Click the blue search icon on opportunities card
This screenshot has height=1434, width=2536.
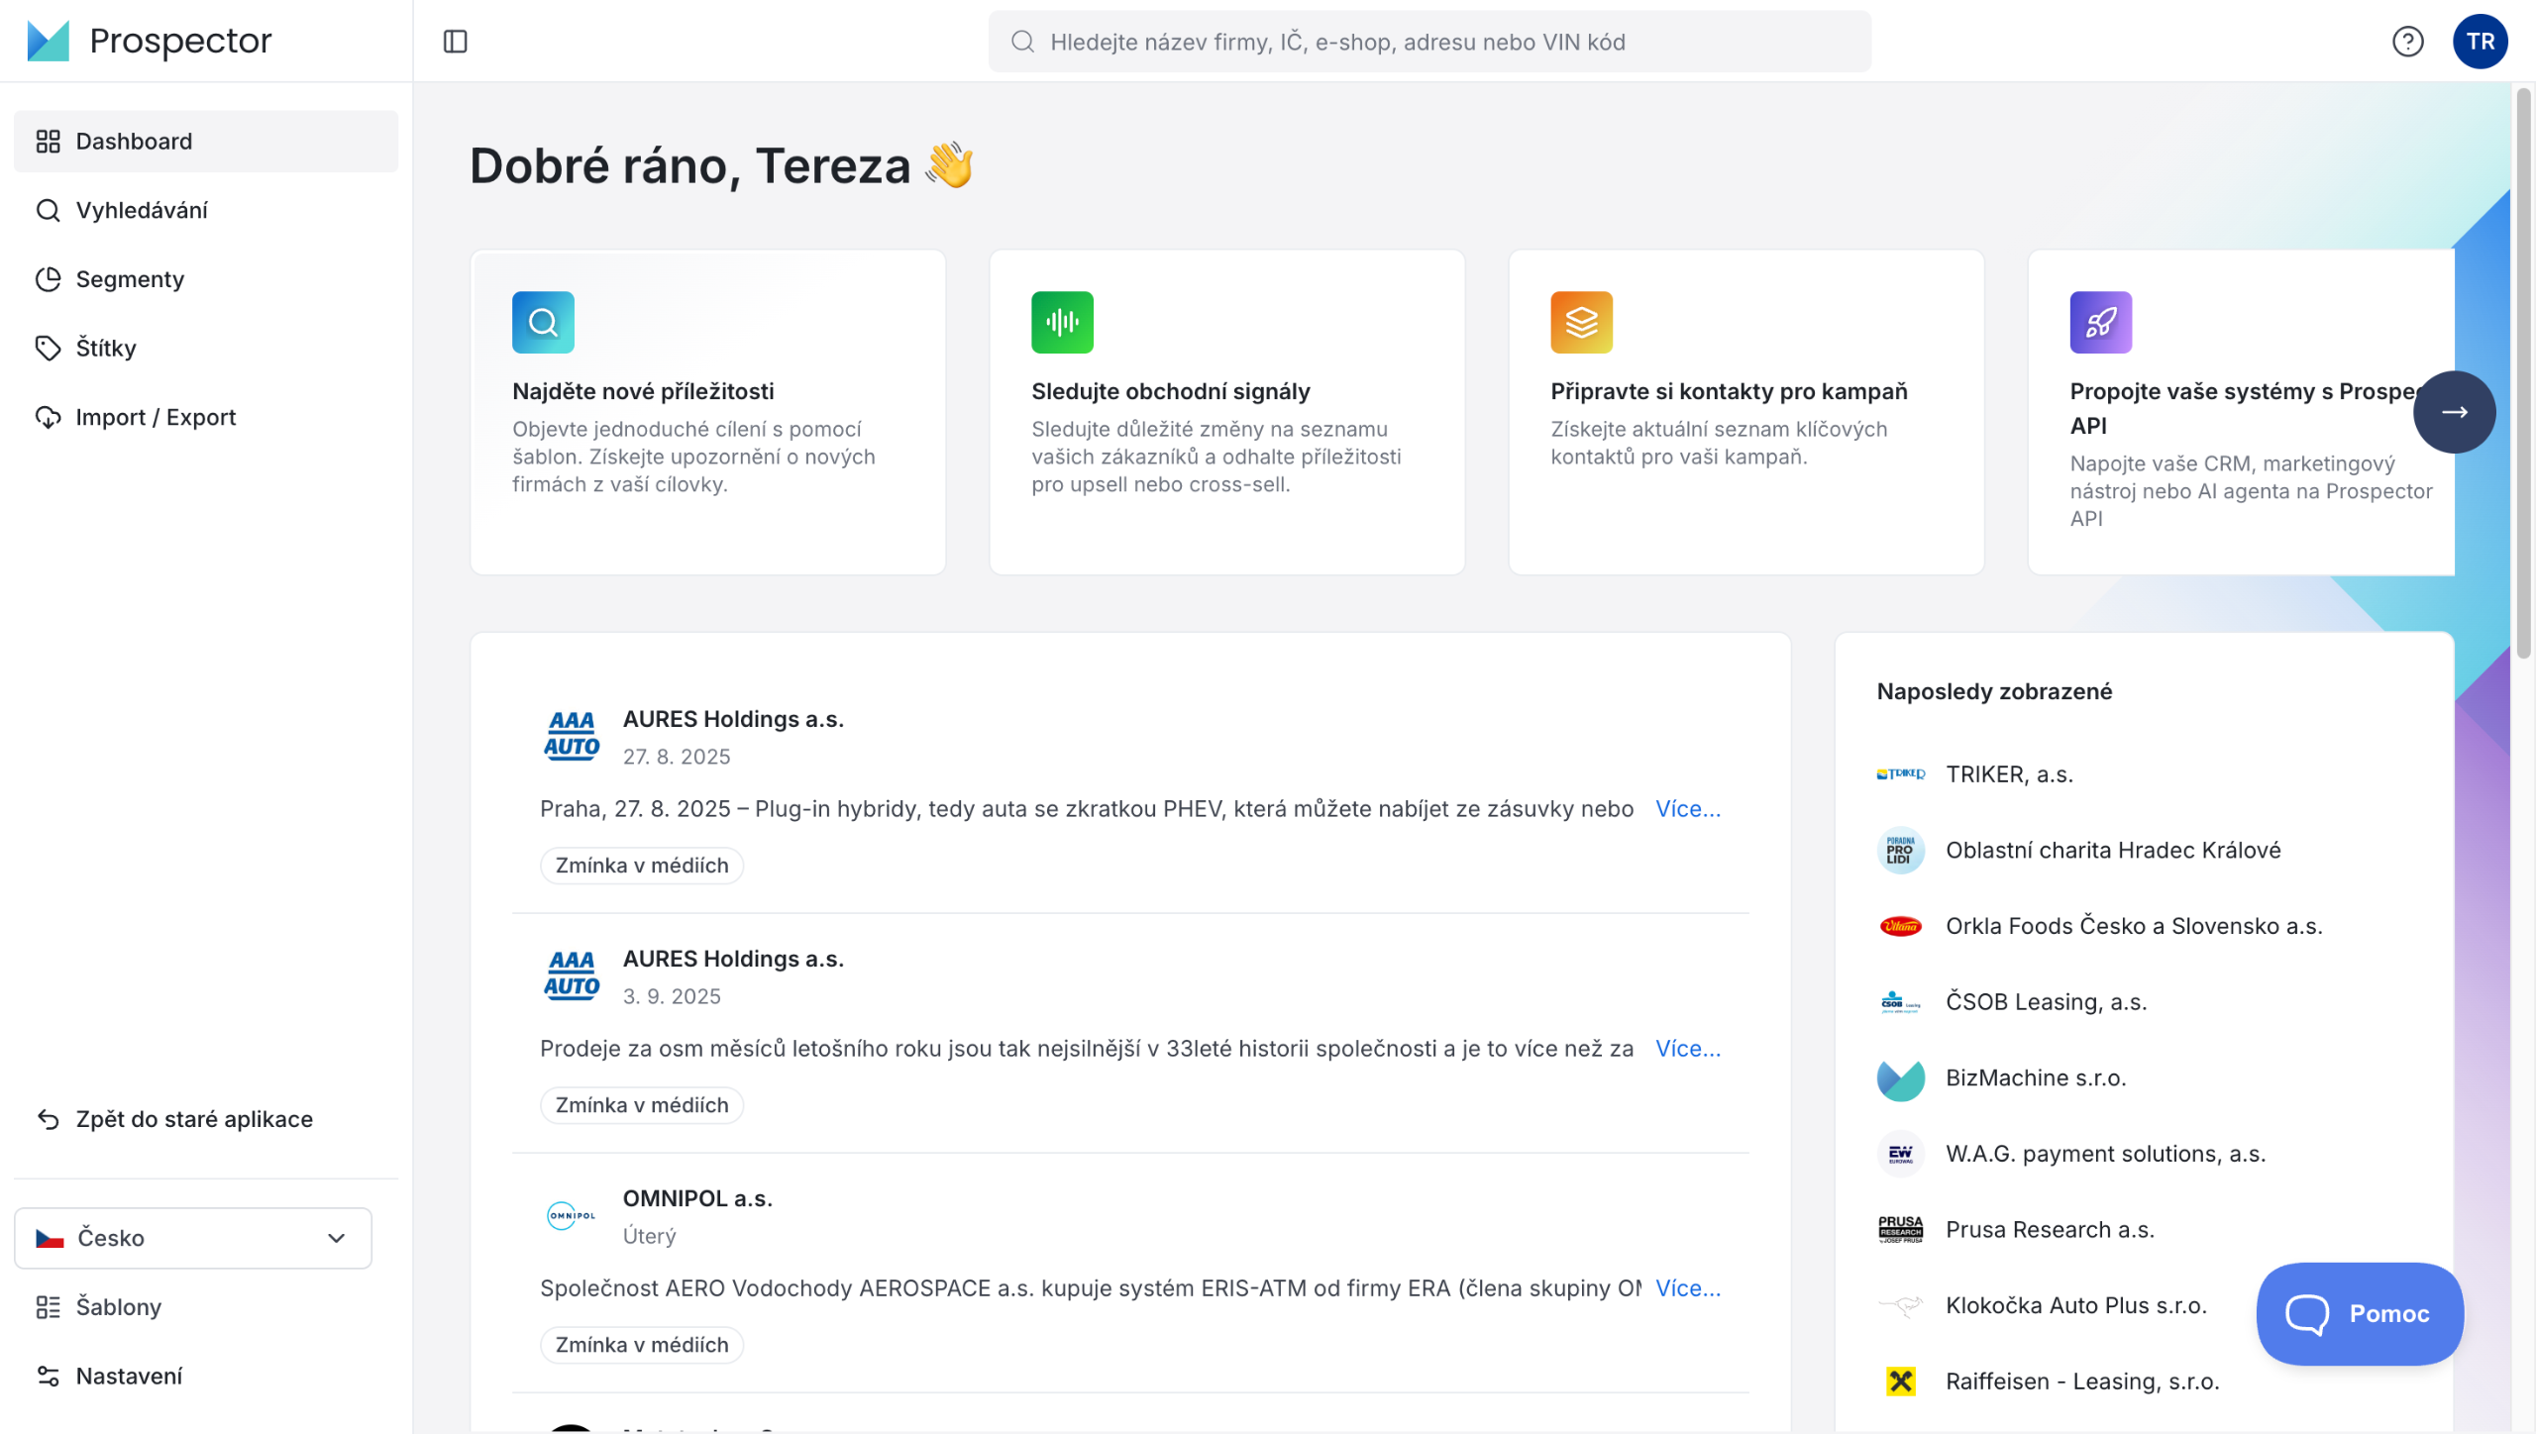pyautogui.click(x=543, y=322)
